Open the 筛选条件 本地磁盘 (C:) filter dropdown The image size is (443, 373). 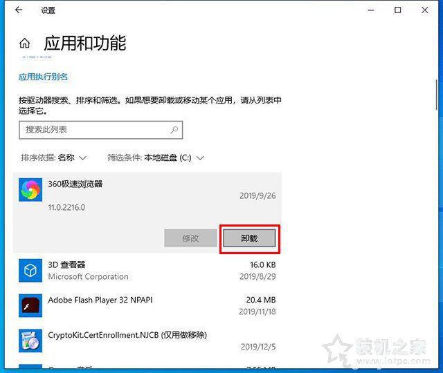coord(155,157)
